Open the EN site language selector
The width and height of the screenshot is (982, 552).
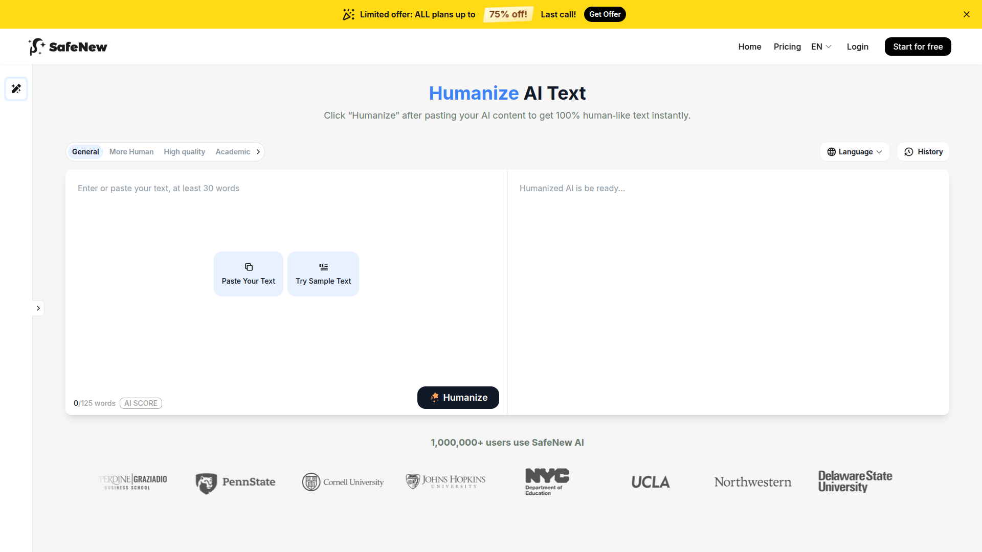(x=821, y=47)
